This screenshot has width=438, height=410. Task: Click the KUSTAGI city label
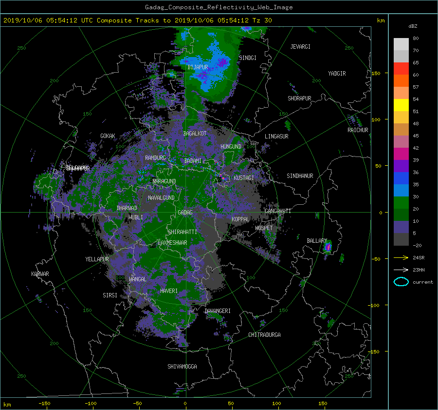point(244,178)
